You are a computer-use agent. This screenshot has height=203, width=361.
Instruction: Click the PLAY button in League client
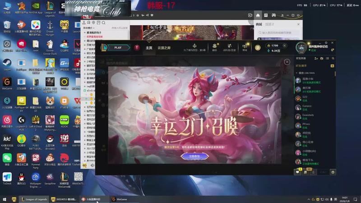[118, 48]
